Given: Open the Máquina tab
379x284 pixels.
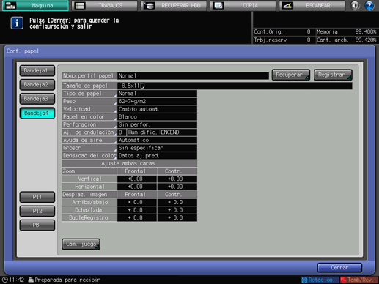Looking at the screenshot, I should point(35,5).
